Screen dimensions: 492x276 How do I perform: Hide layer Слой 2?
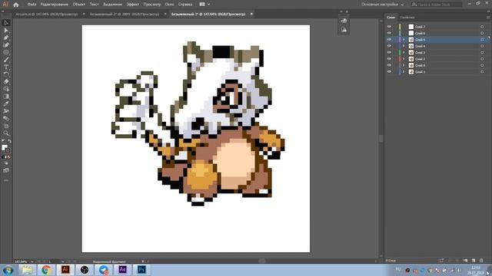click(390, 59)
